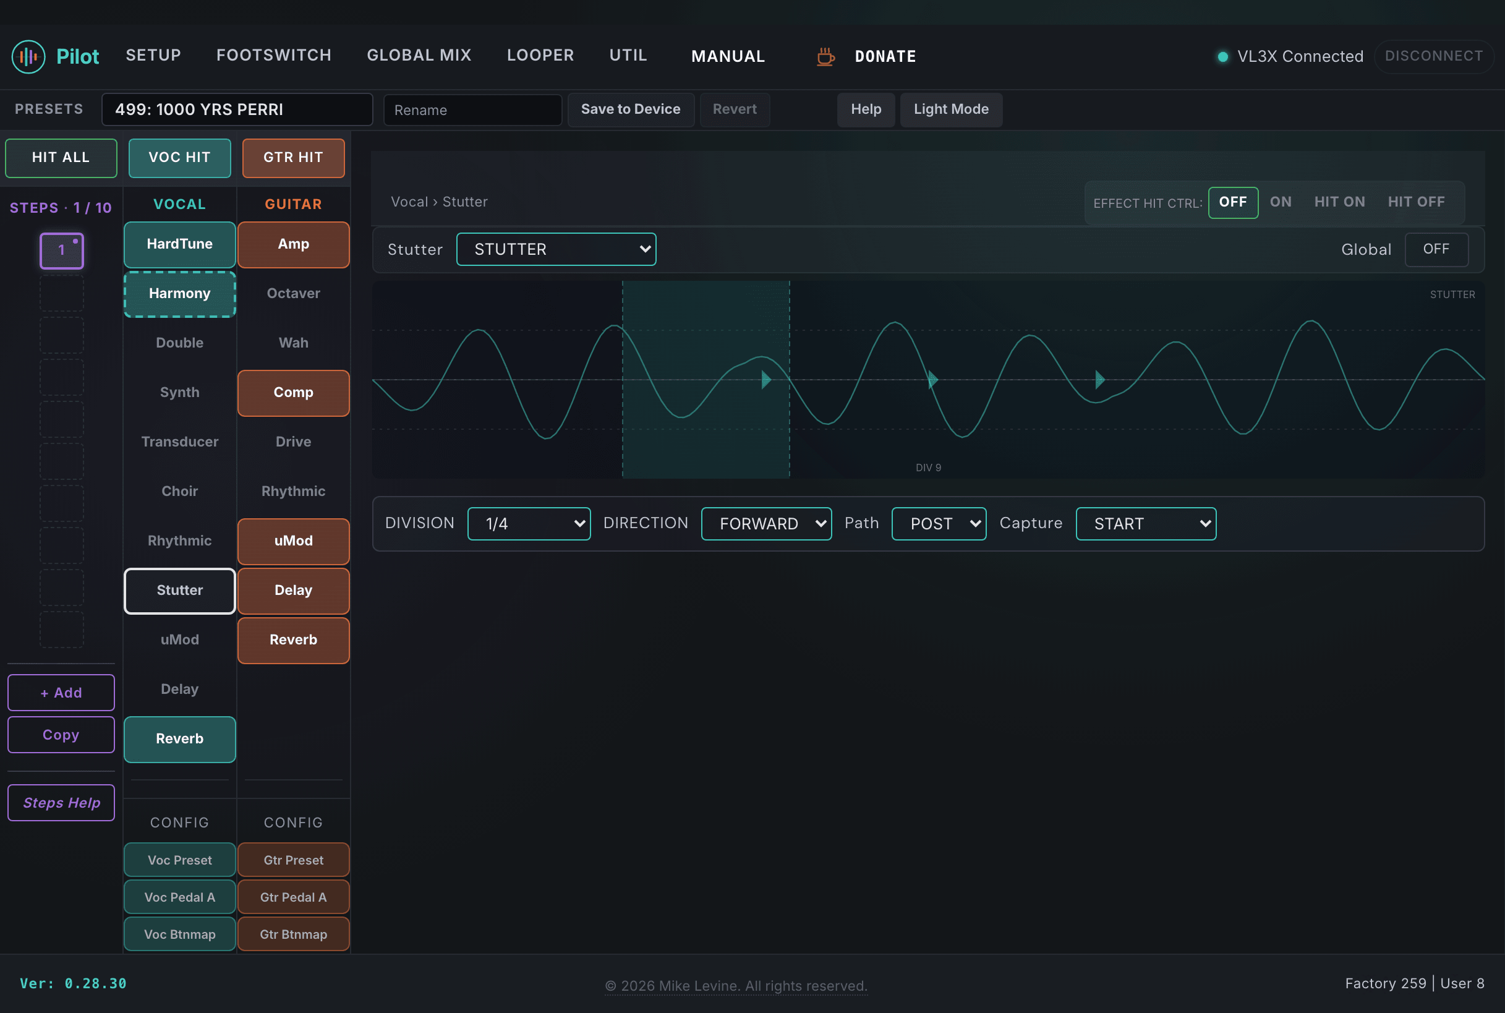This screenshot has height=1013, width=1505.
Task: Click the Rename input field
Action: point(472,111)
